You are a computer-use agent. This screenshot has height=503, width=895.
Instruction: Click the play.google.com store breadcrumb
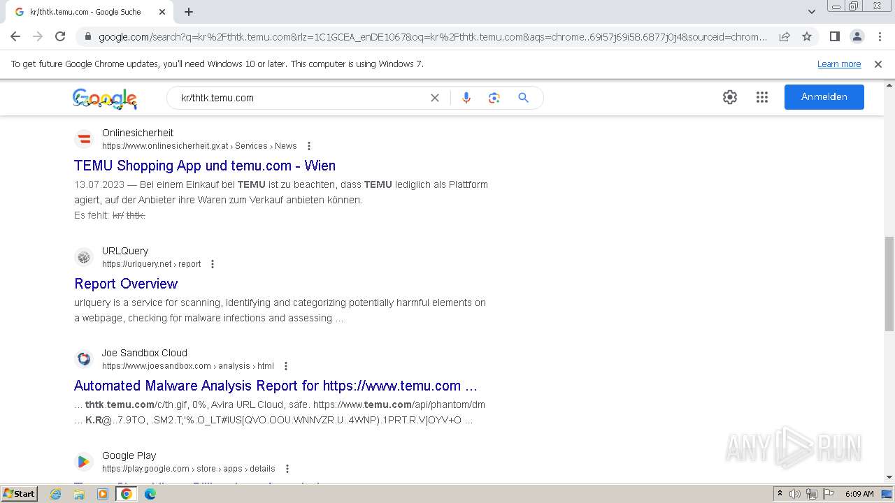tap(189, 469)
